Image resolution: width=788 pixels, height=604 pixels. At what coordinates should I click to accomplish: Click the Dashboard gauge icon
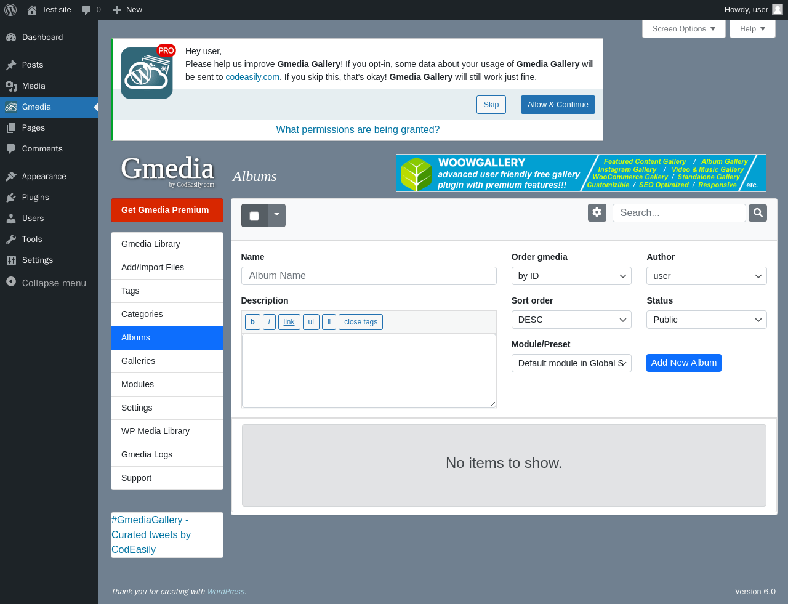pyautogui.click(x=11, y=37)
